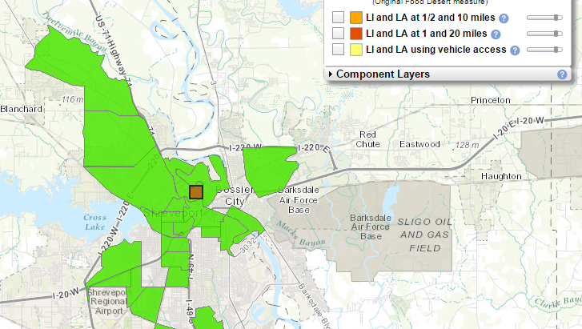Image resolution: width=582 pixels, height=329 pixels.
Task: Open the Component Layers help icon
Action: pos(562,74)
